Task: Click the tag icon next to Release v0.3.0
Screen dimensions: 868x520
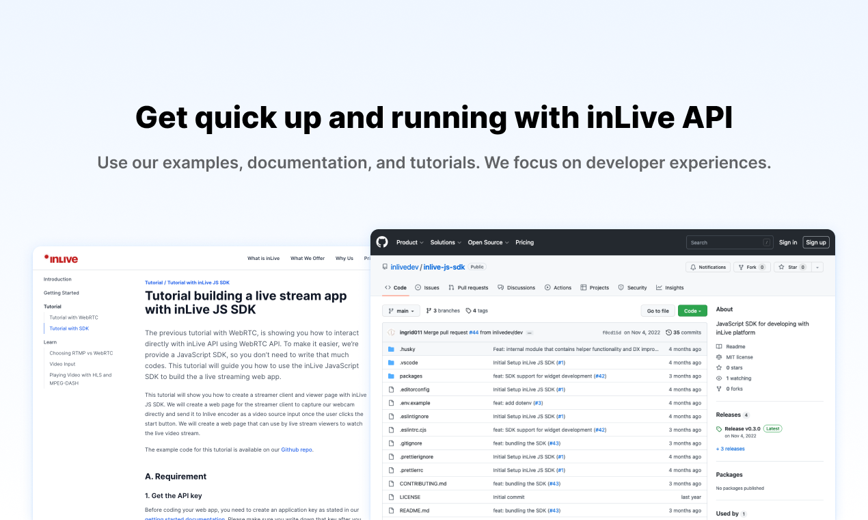Action: (719, 429)
